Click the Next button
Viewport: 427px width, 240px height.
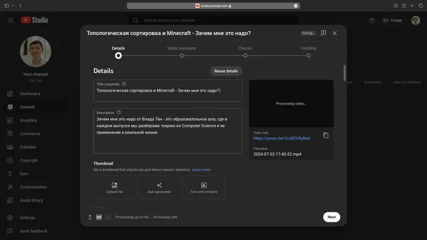[332, 217]
